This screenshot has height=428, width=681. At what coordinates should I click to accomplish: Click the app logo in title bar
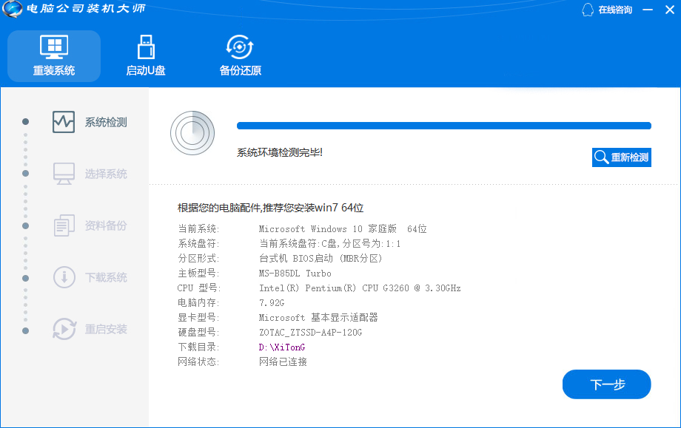point(12,9)
